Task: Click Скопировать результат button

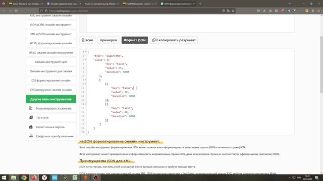Action: point(174,40)
